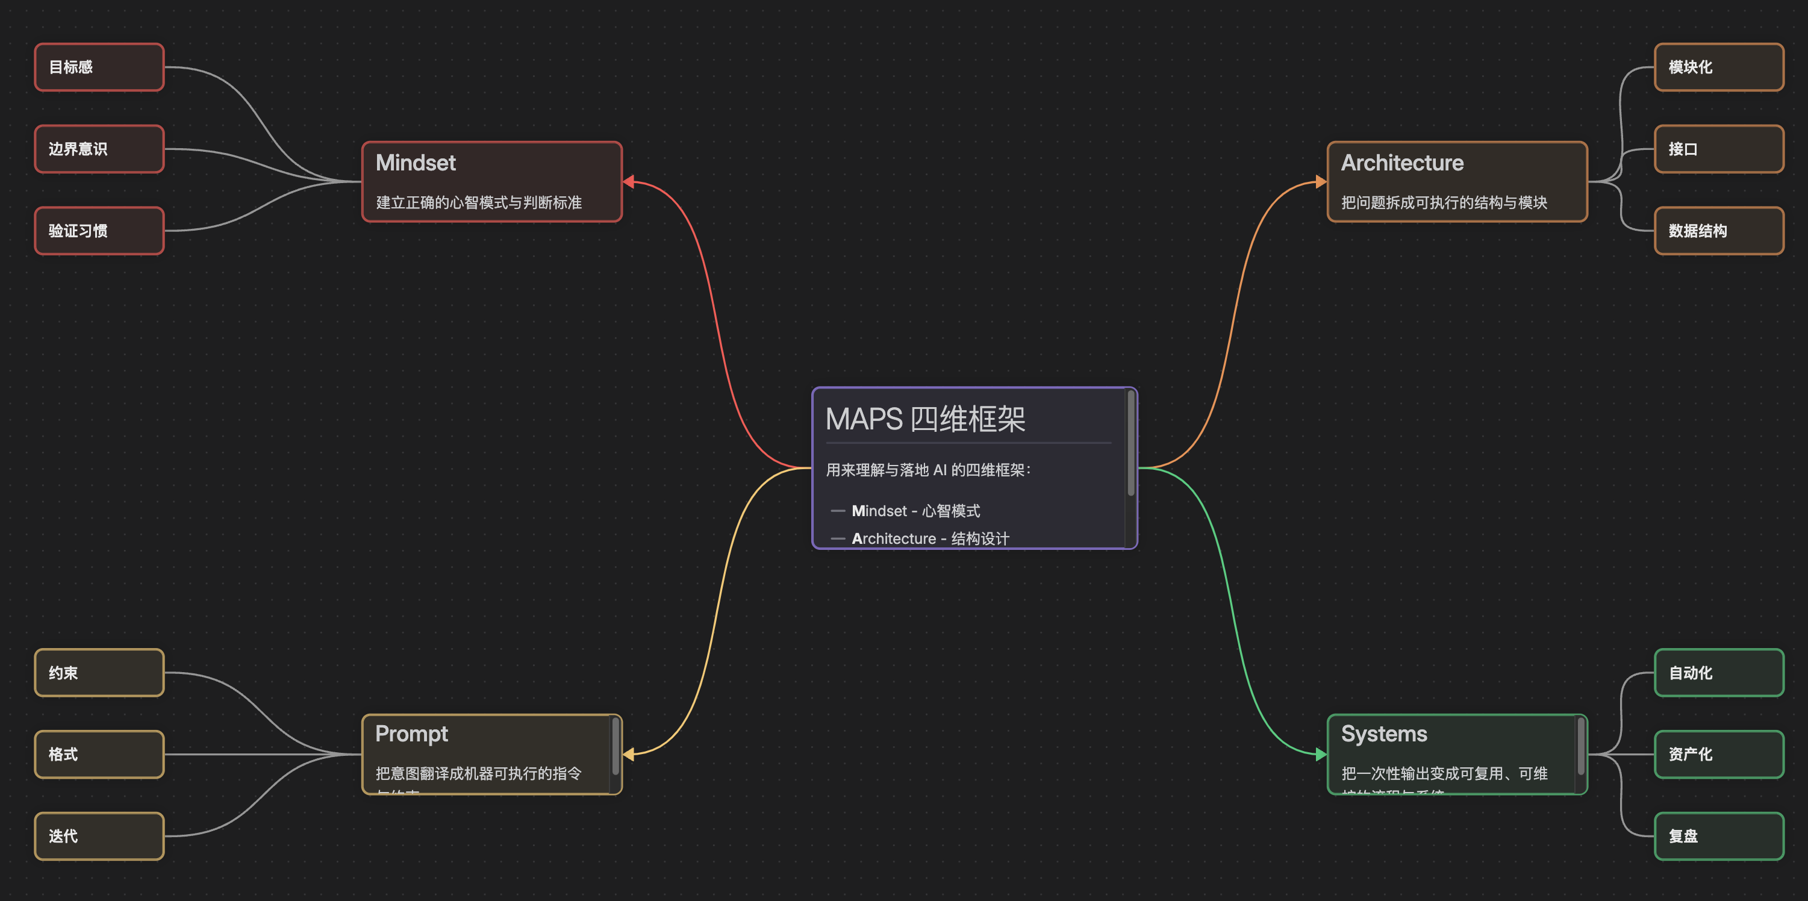Select the MAPS 四维框架 center card title
The image size is (1808, 901).
point(925,419)
